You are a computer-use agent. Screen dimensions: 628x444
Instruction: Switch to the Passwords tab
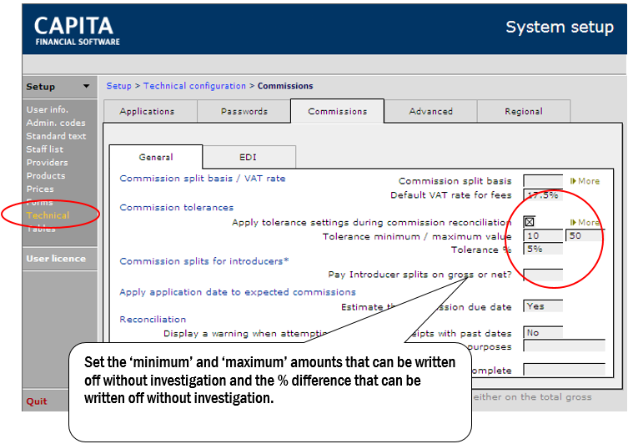point(244,111)
